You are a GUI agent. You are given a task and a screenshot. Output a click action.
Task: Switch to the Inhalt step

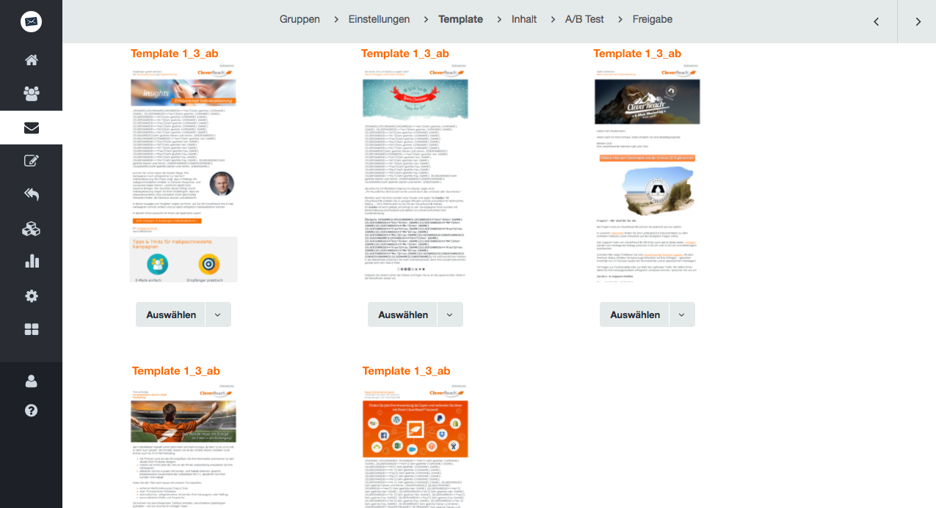click(x=524, y=19)
